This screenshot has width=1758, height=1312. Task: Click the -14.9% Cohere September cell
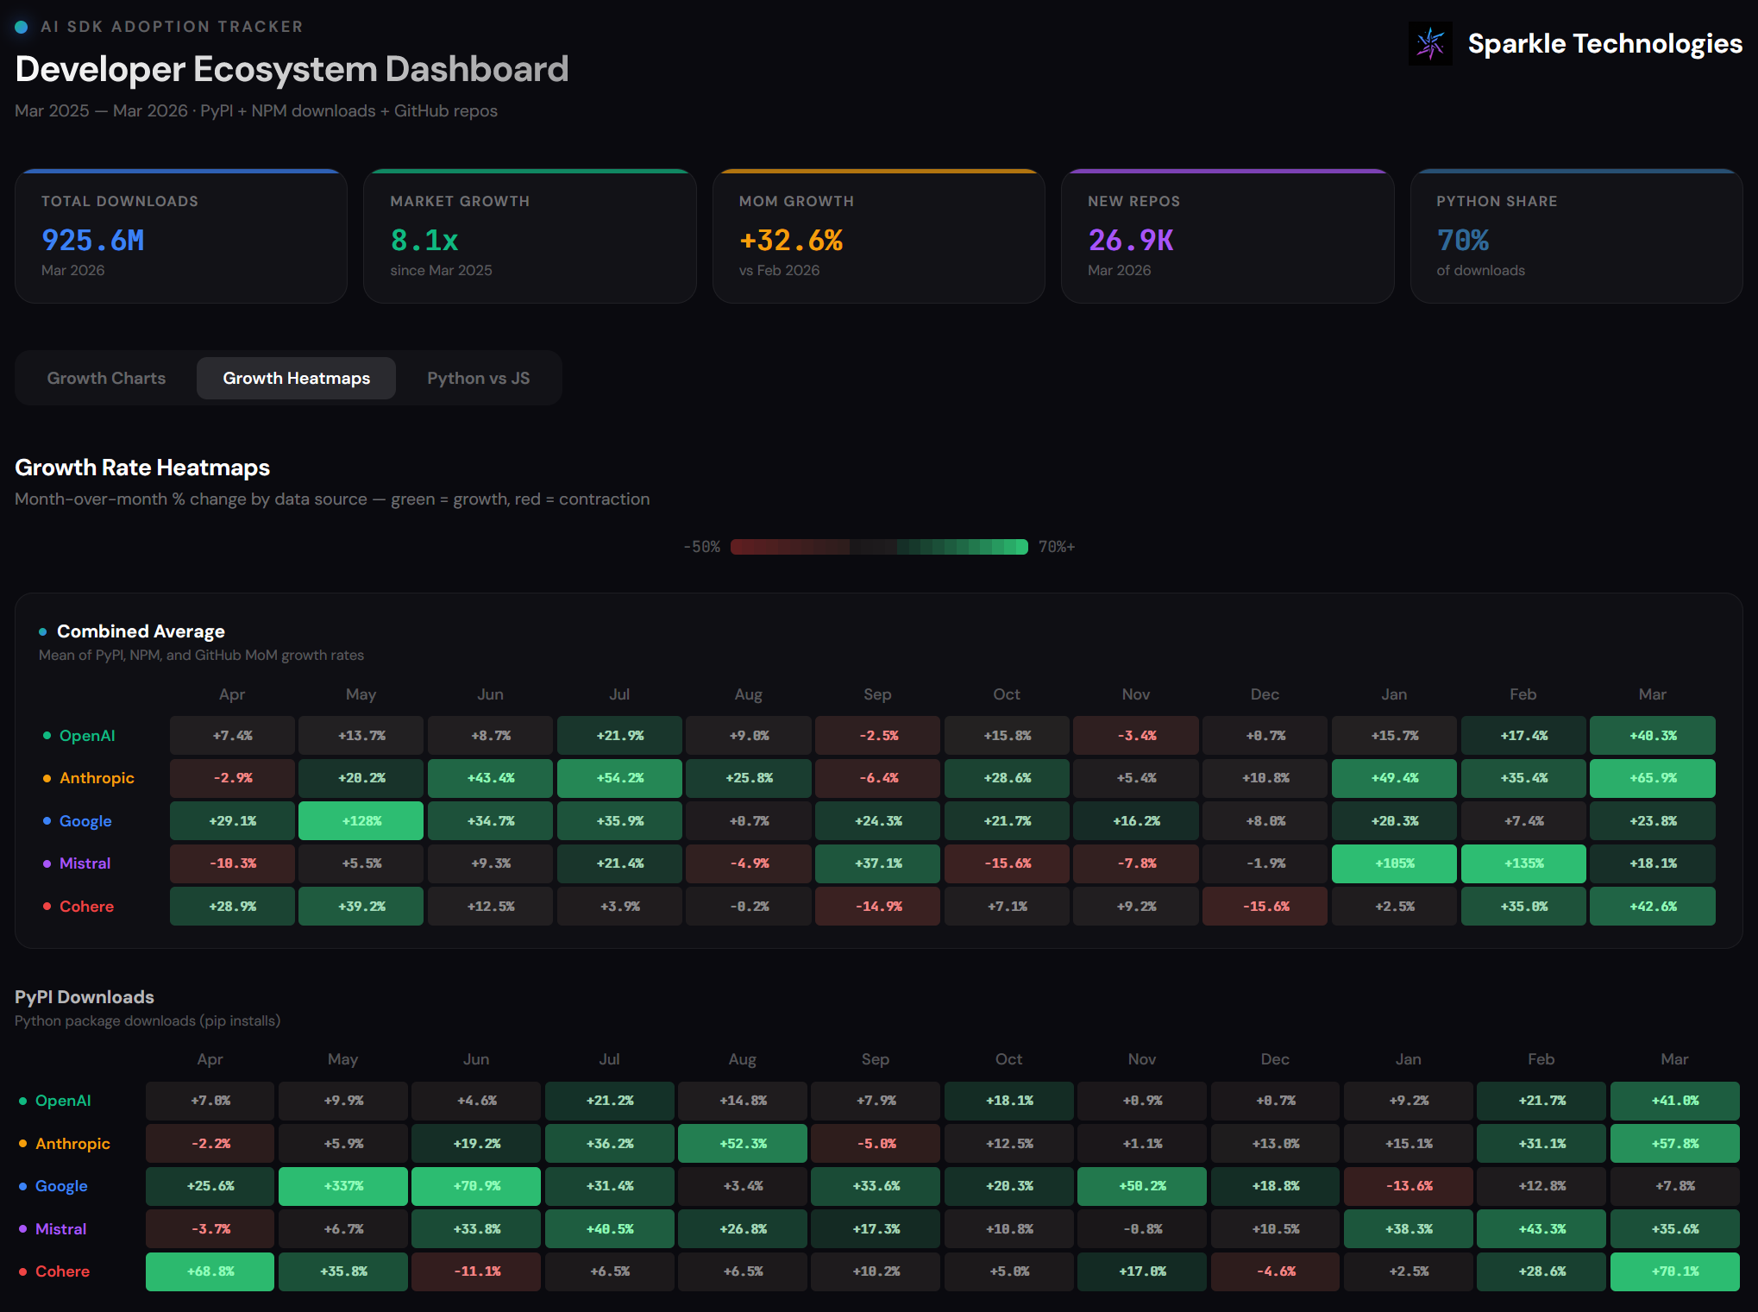coord(877,906)
